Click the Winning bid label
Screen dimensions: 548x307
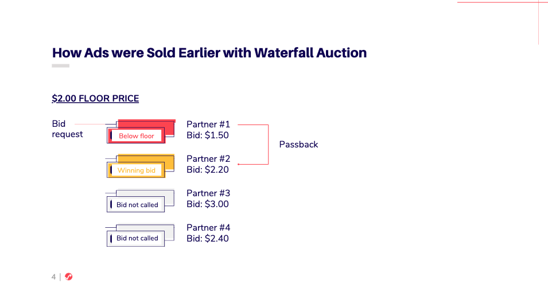pos(137,170)
